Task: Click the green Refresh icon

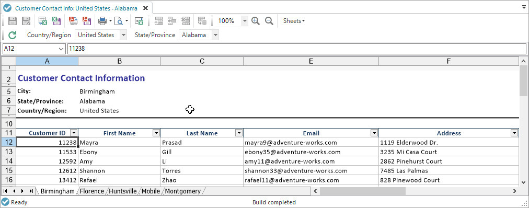Action: click(x=12, y=35)
